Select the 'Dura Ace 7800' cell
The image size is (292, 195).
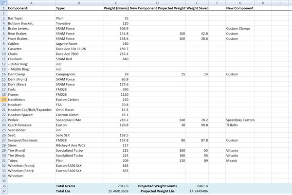click(x=79, y=54)
